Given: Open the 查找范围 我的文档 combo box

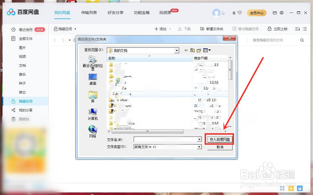Looking at the screenshot, I should pos(143,51).
